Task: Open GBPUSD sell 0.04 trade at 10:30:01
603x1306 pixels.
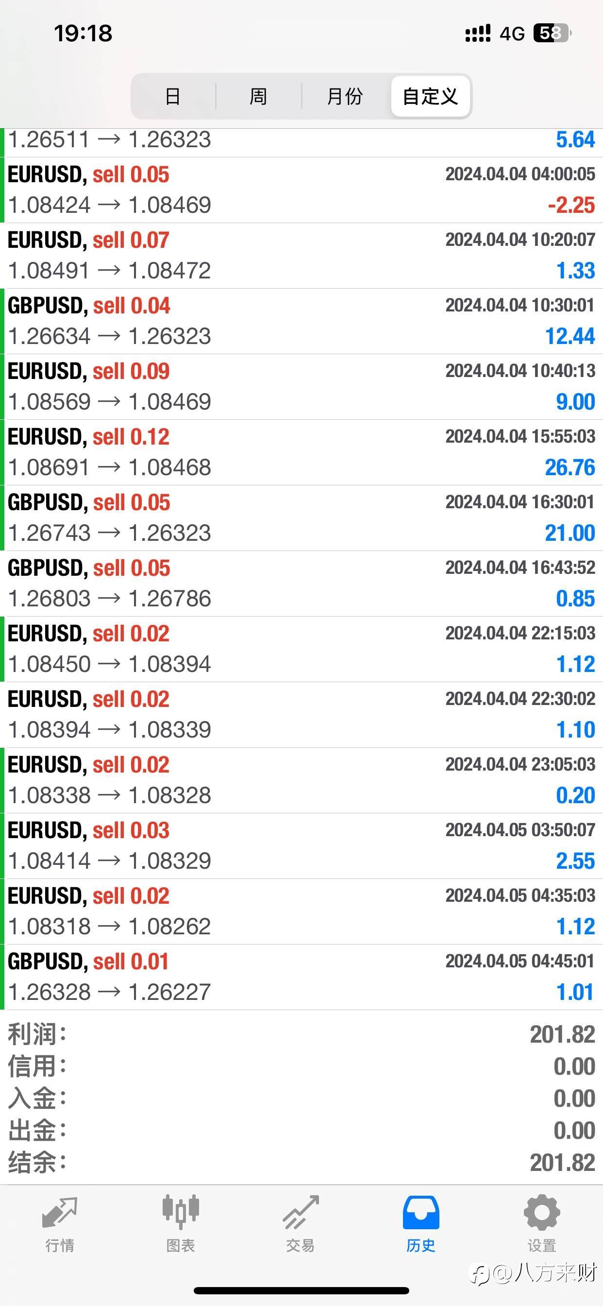Action: [x=301, y=321]
